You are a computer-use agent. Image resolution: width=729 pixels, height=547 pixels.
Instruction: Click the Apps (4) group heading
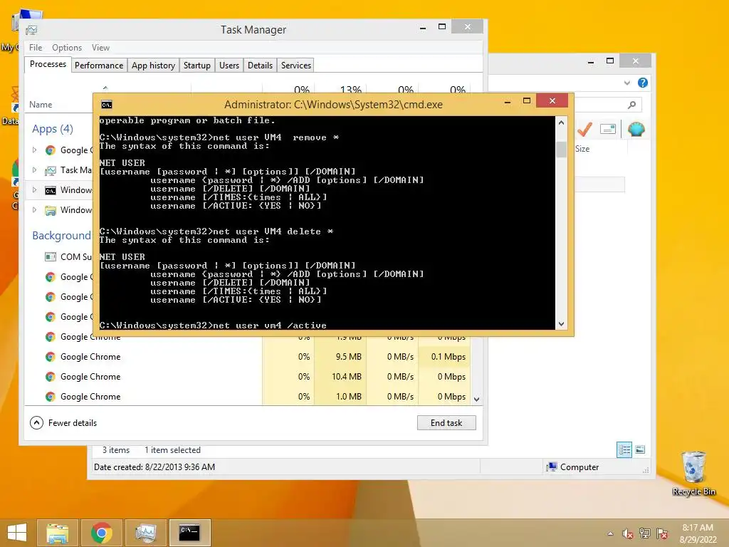pyautogui.click(x=53, y=129)
